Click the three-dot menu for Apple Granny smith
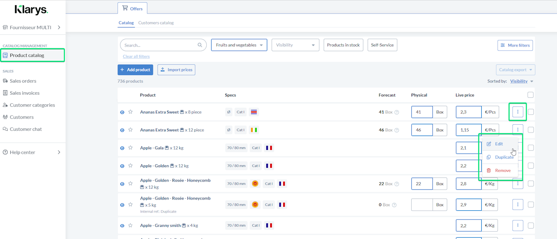Image resolution: width=557 pixels, height=239 pixels. 517,226
